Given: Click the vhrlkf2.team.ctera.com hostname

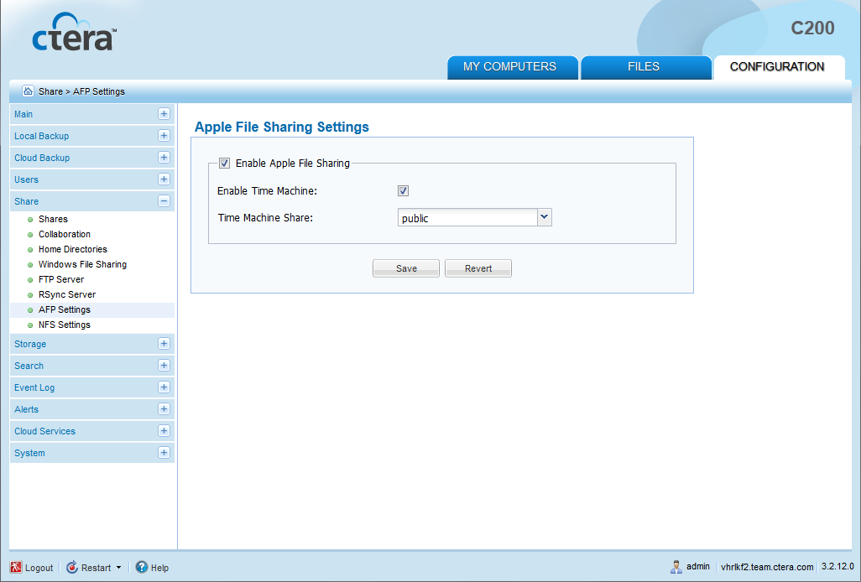Looking at the screenshot, I should click(766, 567).
